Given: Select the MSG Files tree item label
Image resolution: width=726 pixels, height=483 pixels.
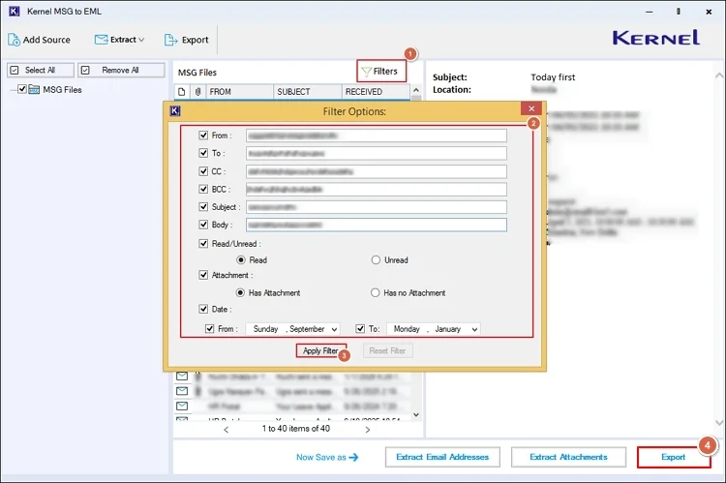Looking at the screenshot, I should [x=62, y=89].
